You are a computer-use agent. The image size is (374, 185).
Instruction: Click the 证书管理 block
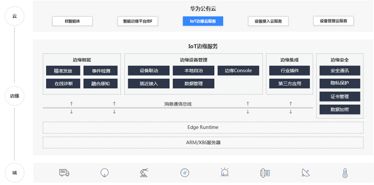tap(340, 96)
